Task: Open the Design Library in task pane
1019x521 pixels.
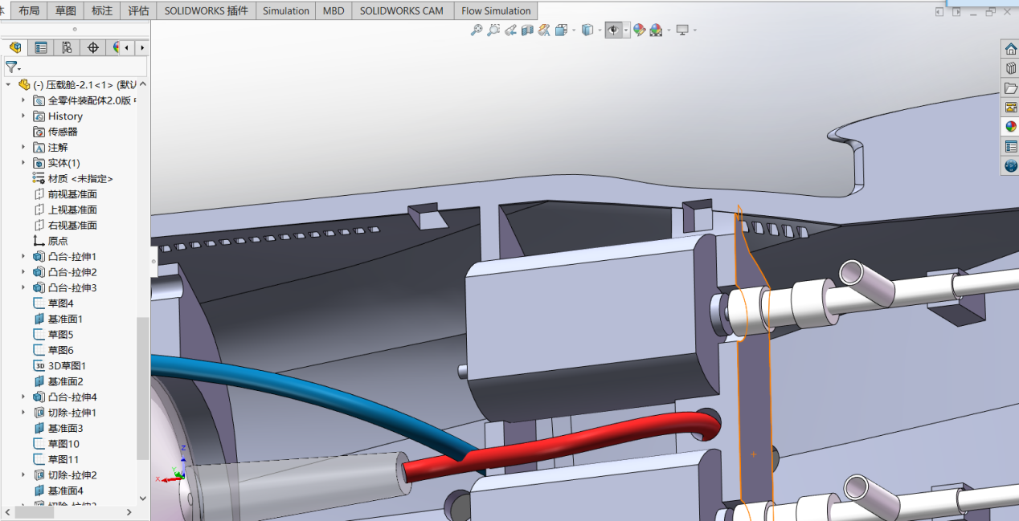Action: [x=1010, y=68]
